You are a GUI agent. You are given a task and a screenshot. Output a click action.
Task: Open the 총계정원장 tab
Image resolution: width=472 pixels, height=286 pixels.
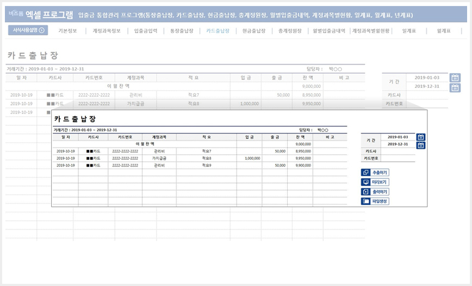(x=290, y=30)
